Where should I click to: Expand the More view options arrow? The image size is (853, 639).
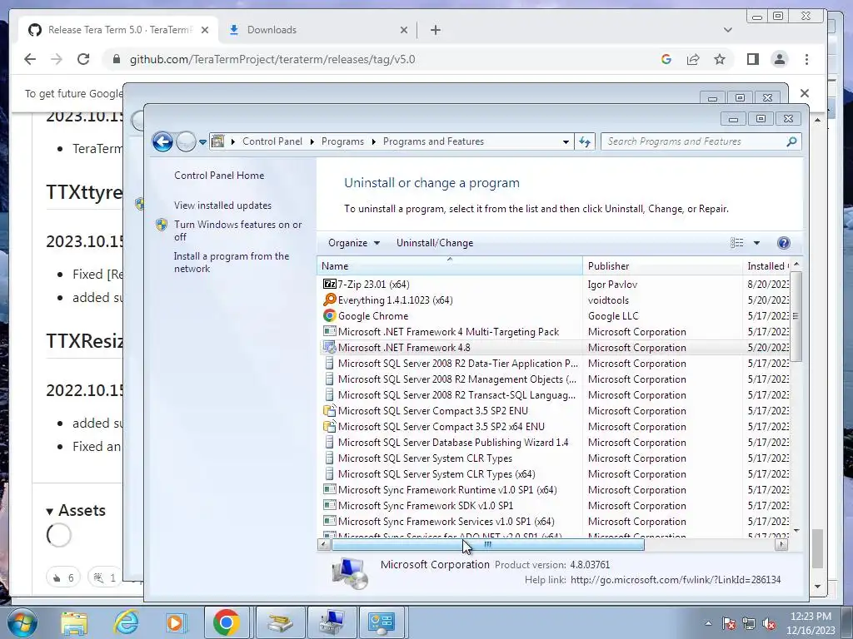pos(756,243)
